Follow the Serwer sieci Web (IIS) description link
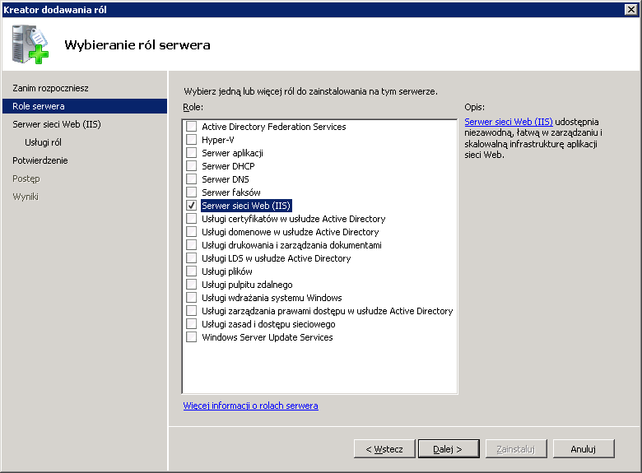Viewport: 642px width, 473px height. coord(509,122)
